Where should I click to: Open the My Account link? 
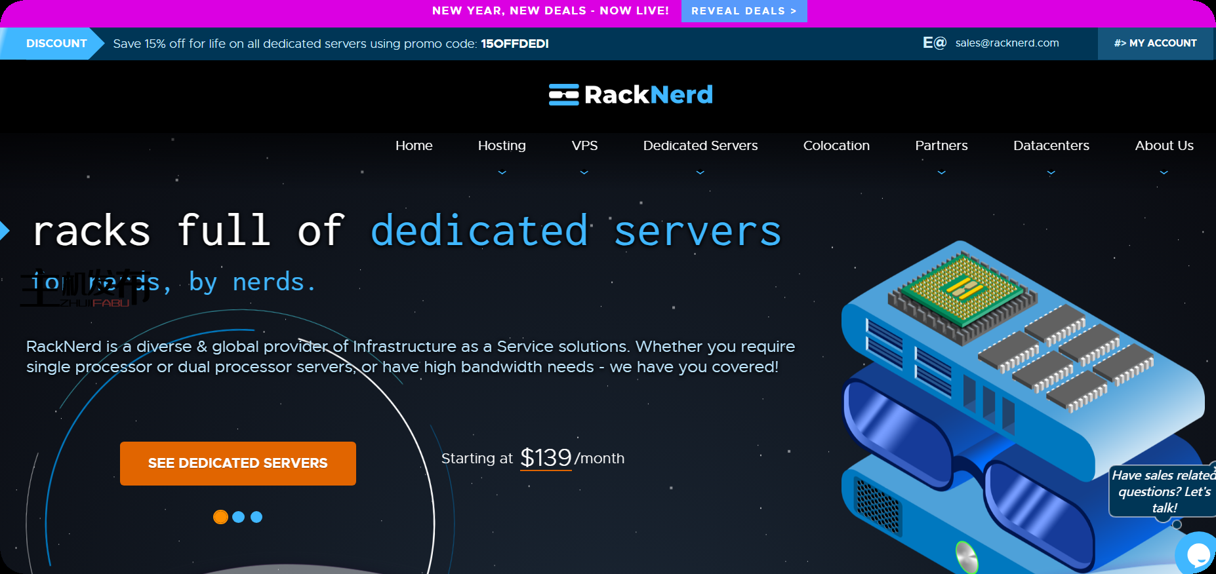click(1155, 43)
